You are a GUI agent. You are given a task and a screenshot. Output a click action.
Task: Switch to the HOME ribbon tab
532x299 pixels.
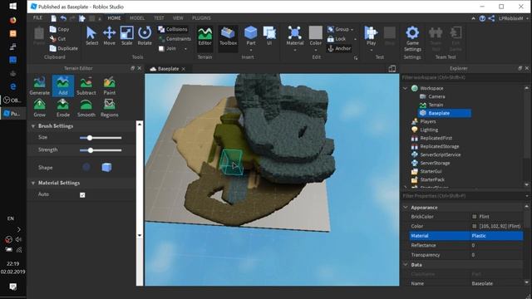click(x=114, y=18)
